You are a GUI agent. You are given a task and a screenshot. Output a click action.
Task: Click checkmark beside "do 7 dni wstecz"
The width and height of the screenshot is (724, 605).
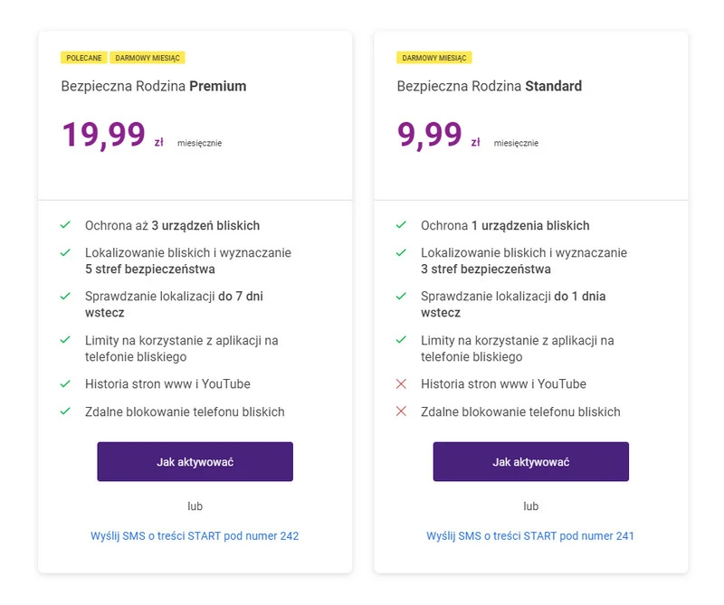[x=65, y=296]
